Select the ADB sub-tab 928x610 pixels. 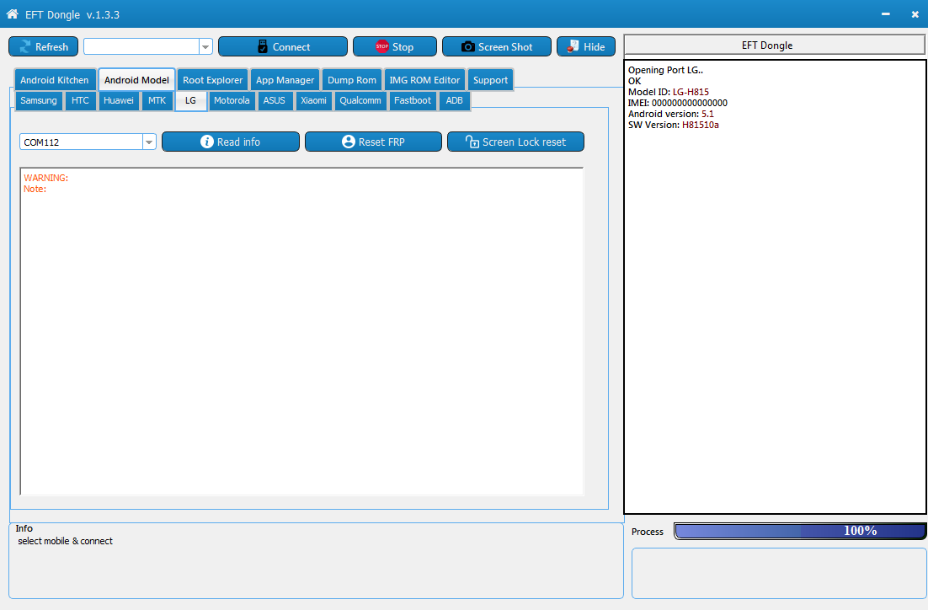(454, 100)
